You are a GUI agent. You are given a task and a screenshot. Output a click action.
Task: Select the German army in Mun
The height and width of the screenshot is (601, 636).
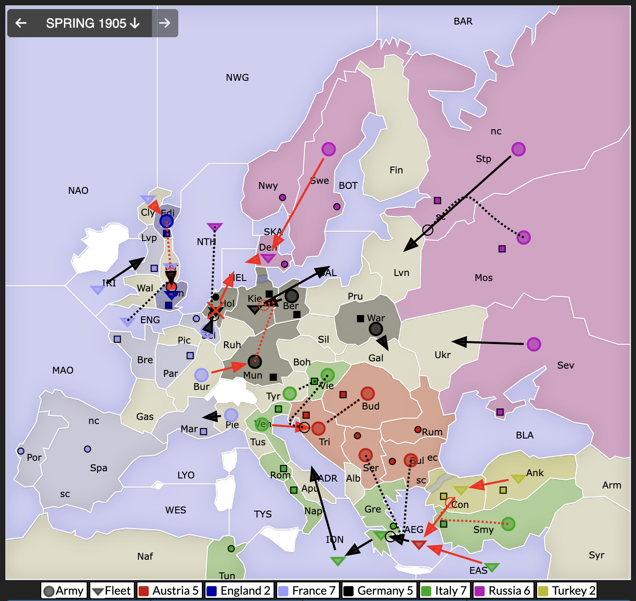click(x=254, y=362)
